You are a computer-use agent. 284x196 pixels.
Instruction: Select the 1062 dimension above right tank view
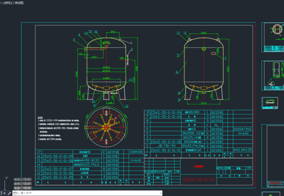pyautogui.click(x=204, y=33)
